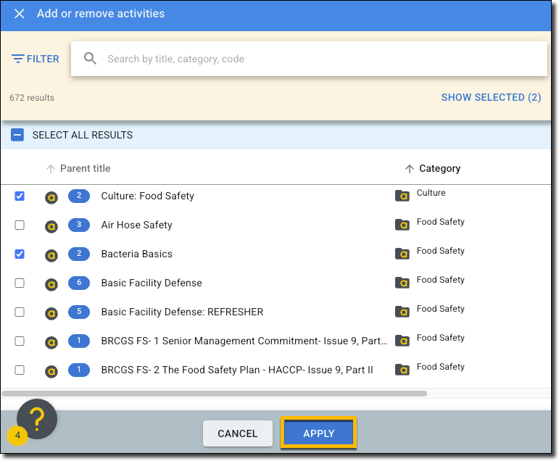The height and width of the screenshot is (461, 559).
Task: Click the Cancel button
Action: (238, 433)
